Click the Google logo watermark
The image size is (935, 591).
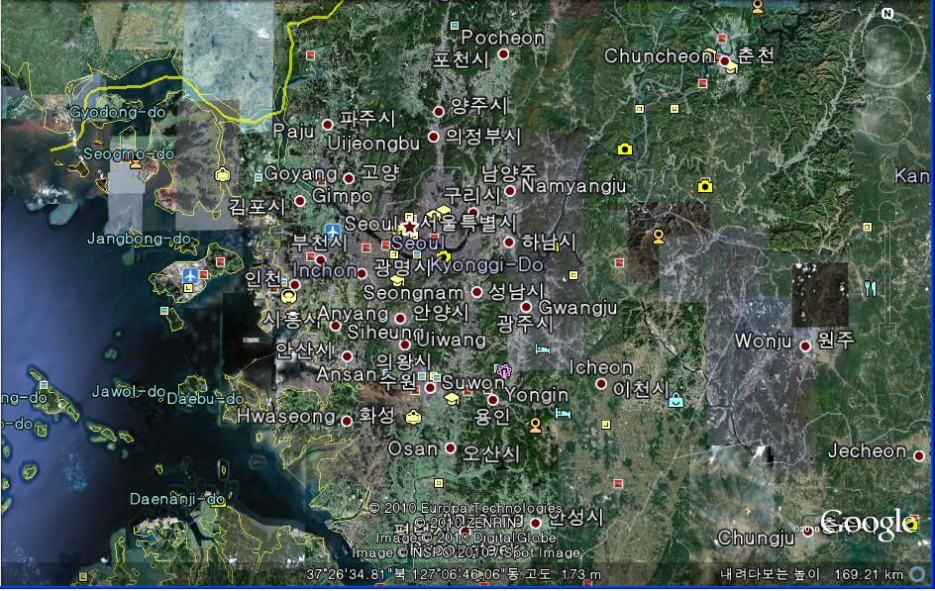coord(865,524)
